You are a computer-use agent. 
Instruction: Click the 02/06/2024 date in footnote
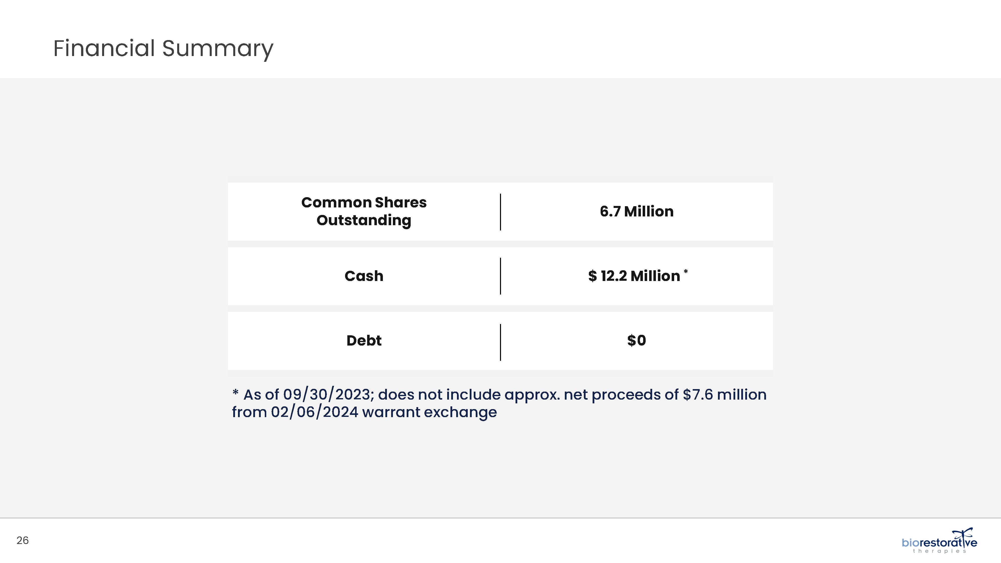tap(314, 412)
